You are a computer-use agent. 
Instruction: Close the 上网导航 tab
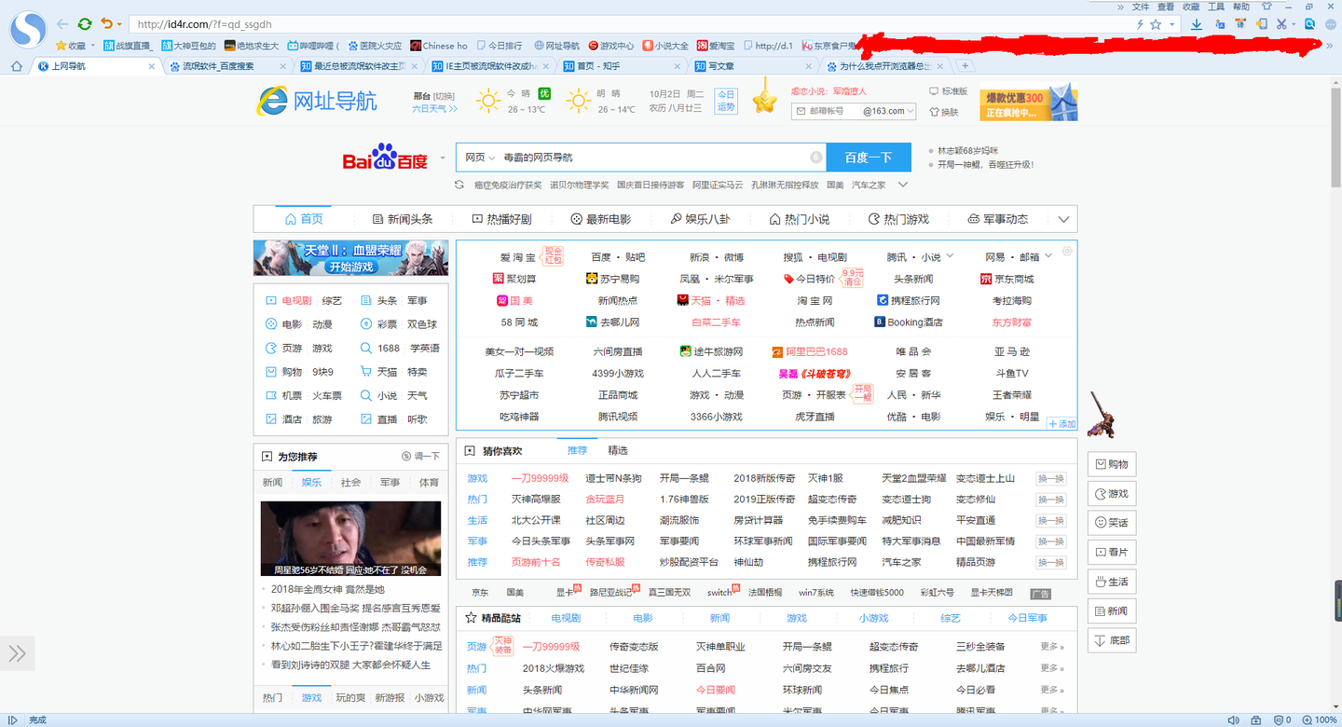(x=152, y=66)
